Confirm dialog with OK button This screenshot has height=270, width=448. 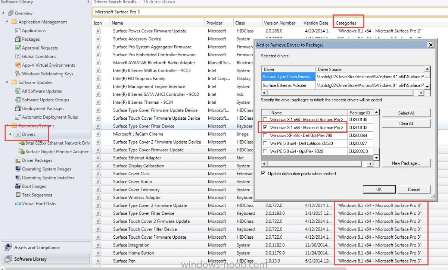coord(379,189)
